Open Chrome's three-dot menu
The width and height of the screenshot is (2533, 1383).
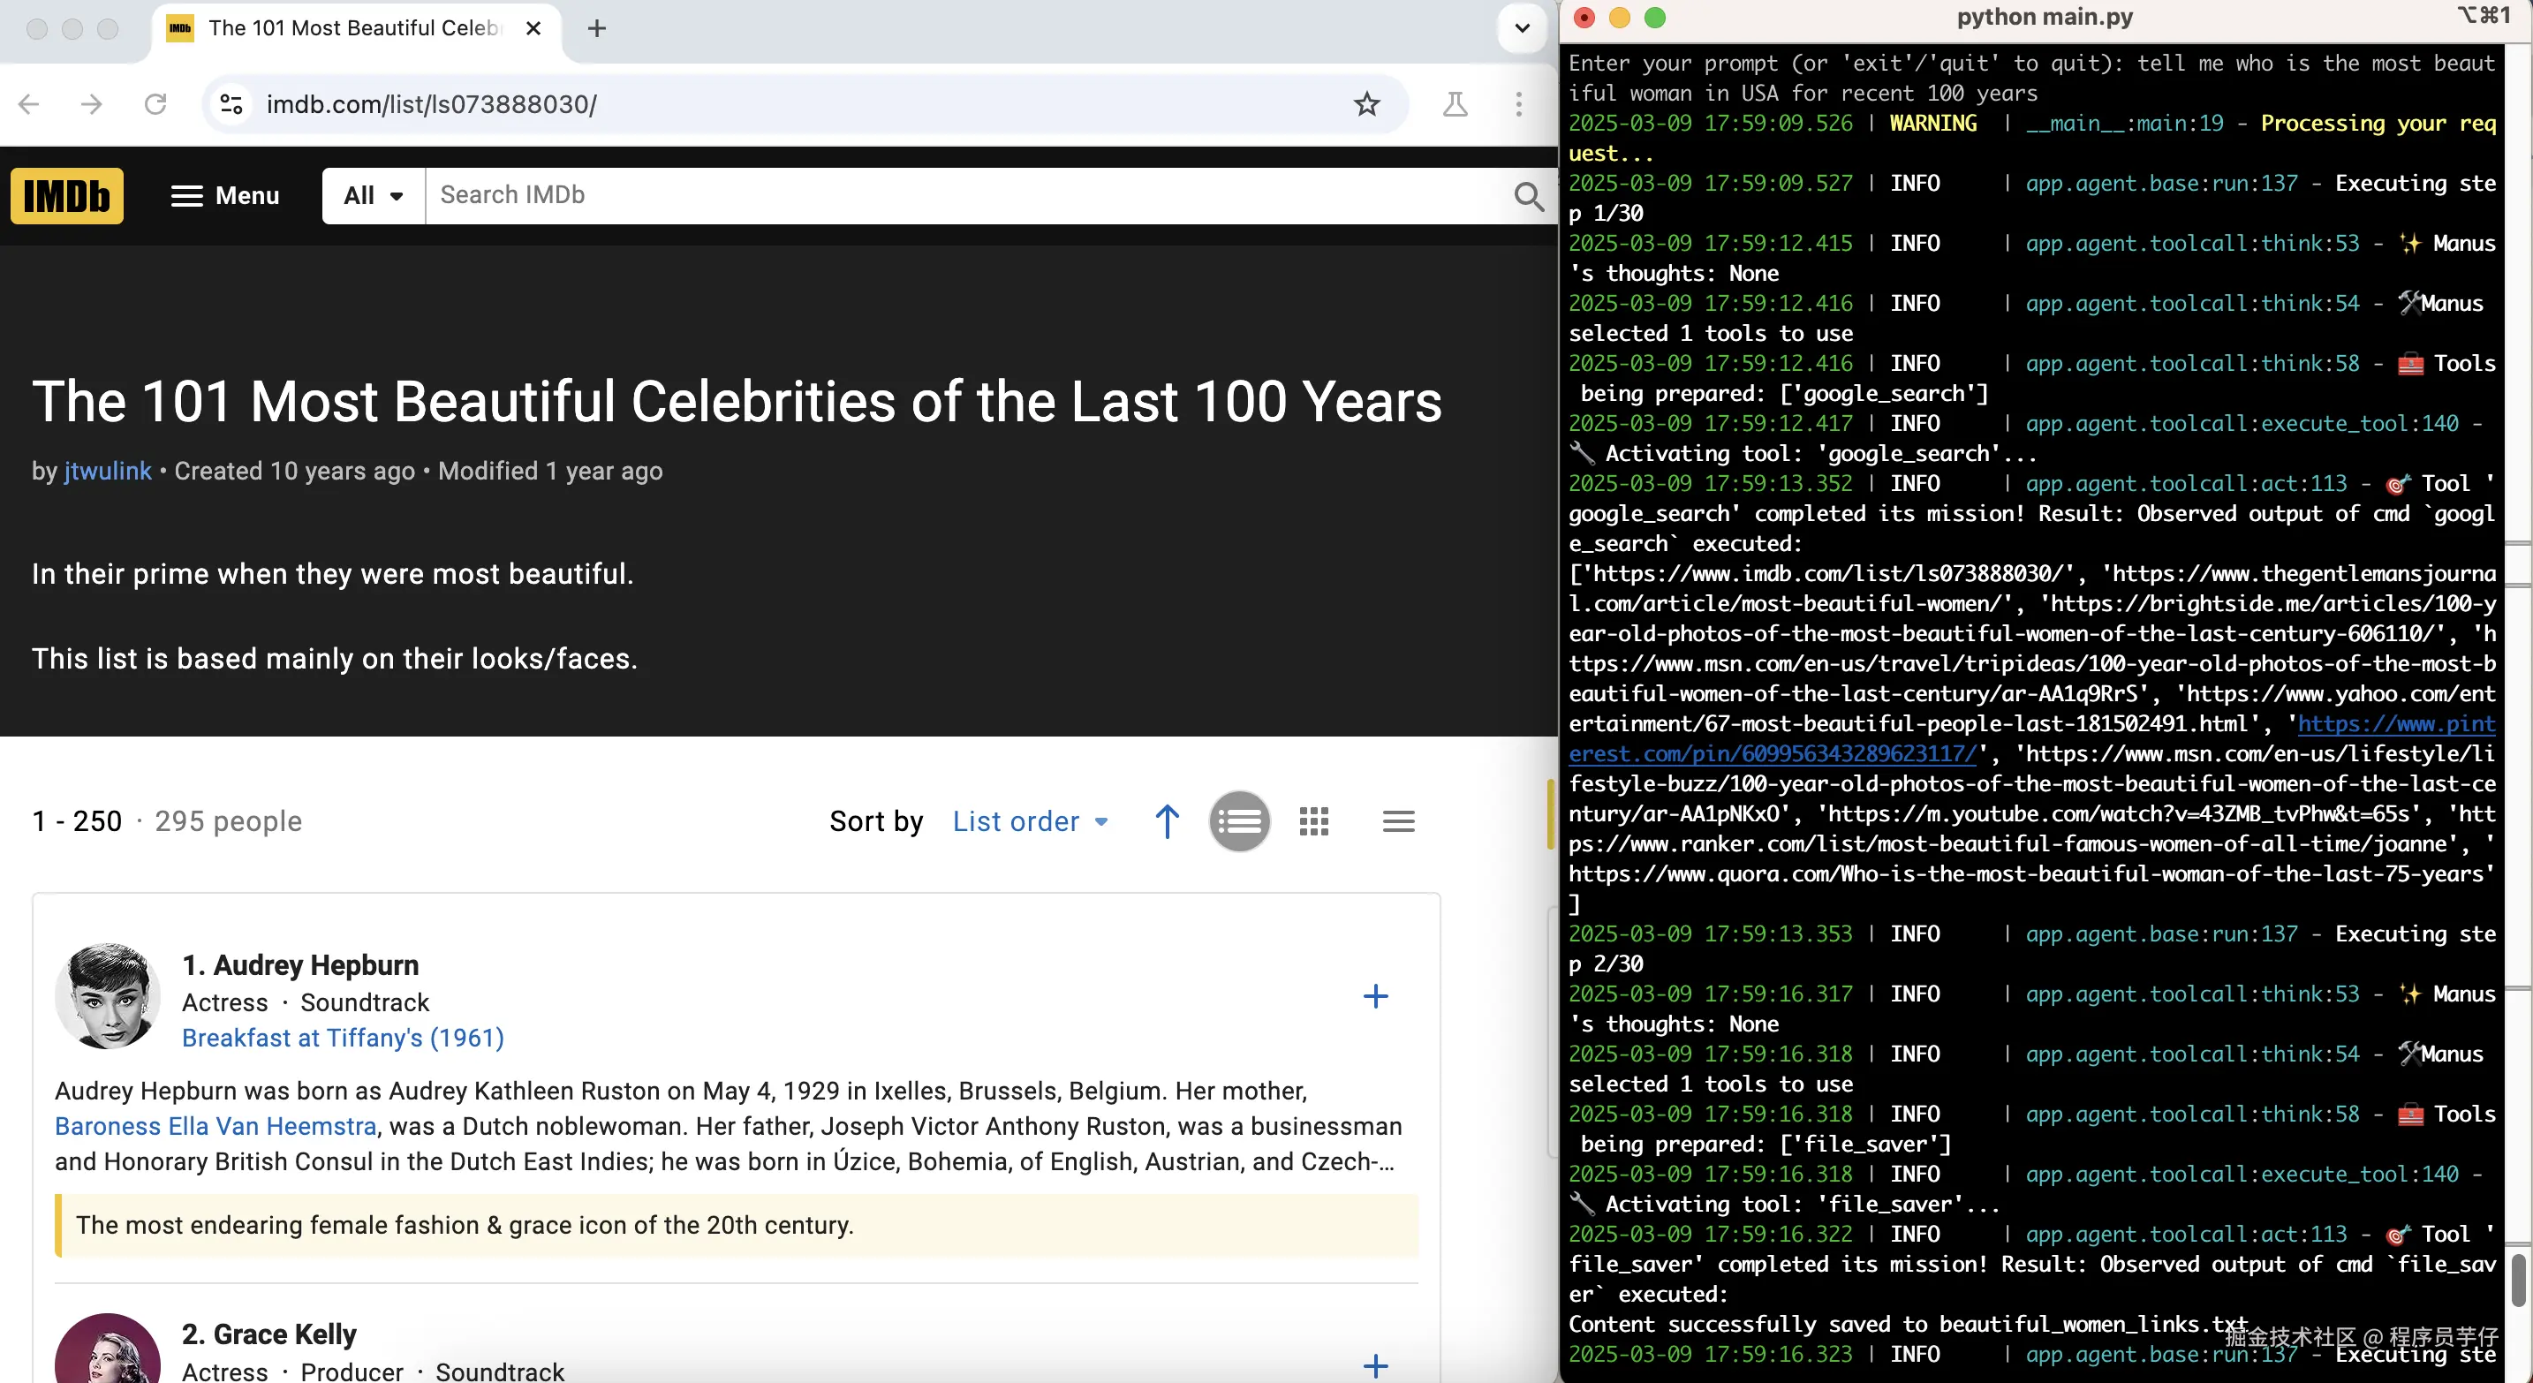(x=1518, y=104)
